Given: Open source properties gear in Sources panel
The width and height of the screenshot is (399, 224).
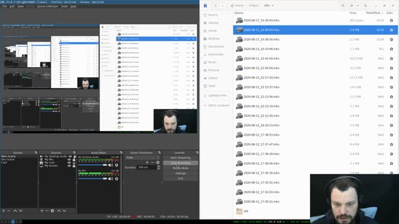Looking at the screenshot, I should point(52,210).
